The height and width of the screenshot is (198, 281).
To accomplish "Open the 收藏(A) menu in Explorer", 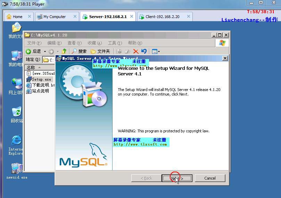I will 94,43.
